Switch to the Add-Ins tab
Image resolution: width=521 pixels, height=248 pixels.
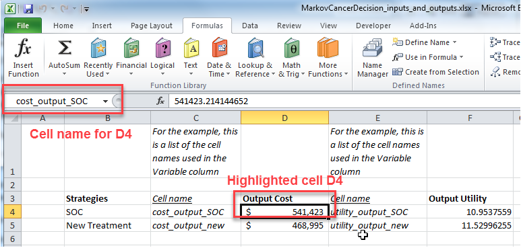coord(423,26)
